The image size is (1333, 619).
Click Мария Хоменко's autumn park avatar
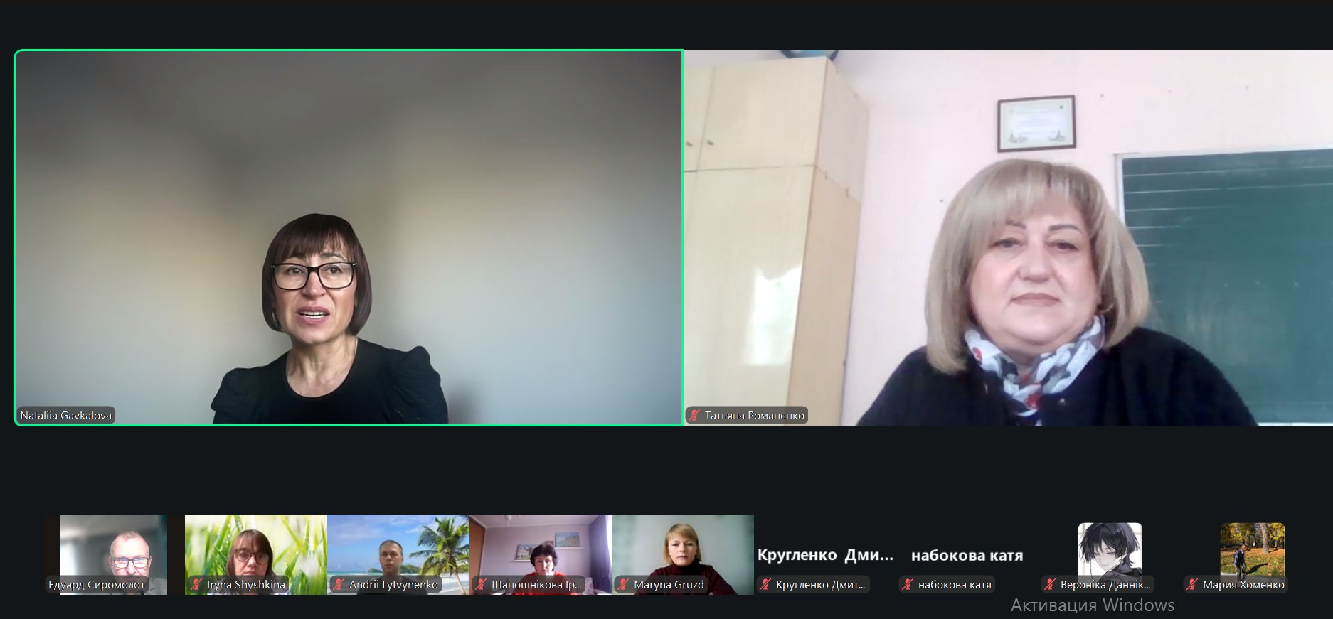coord(1252,549)
